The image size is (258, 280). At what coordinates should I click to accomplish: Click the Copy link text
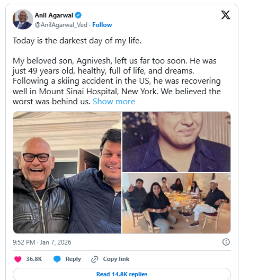(116, 259)
